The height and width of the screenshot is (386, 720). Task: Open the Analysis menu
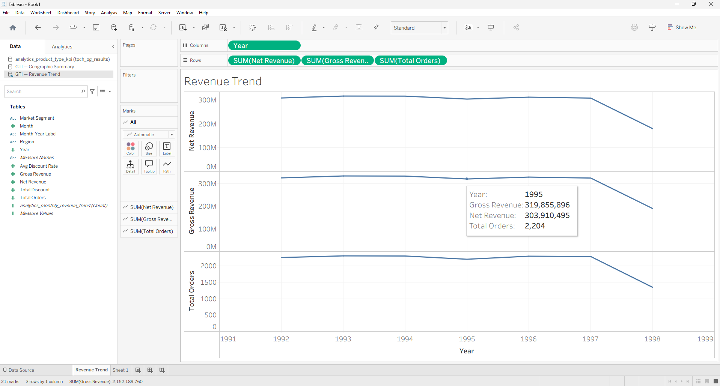click(x=109, y=13)
